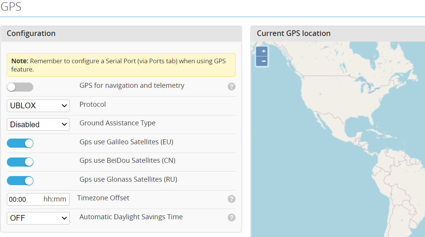Open the Automatic Daylight Savings Time dropdown

[x=38, y=218]
